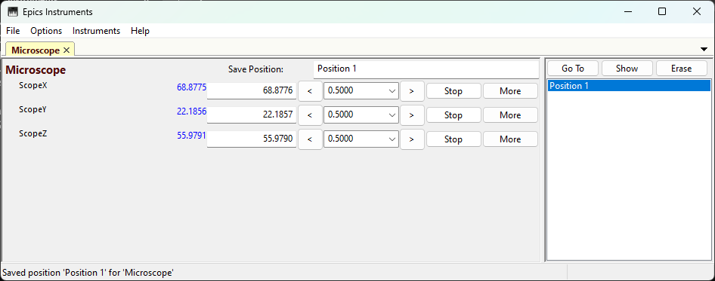Click the ScopeY position input field

(x=252, y=115)
